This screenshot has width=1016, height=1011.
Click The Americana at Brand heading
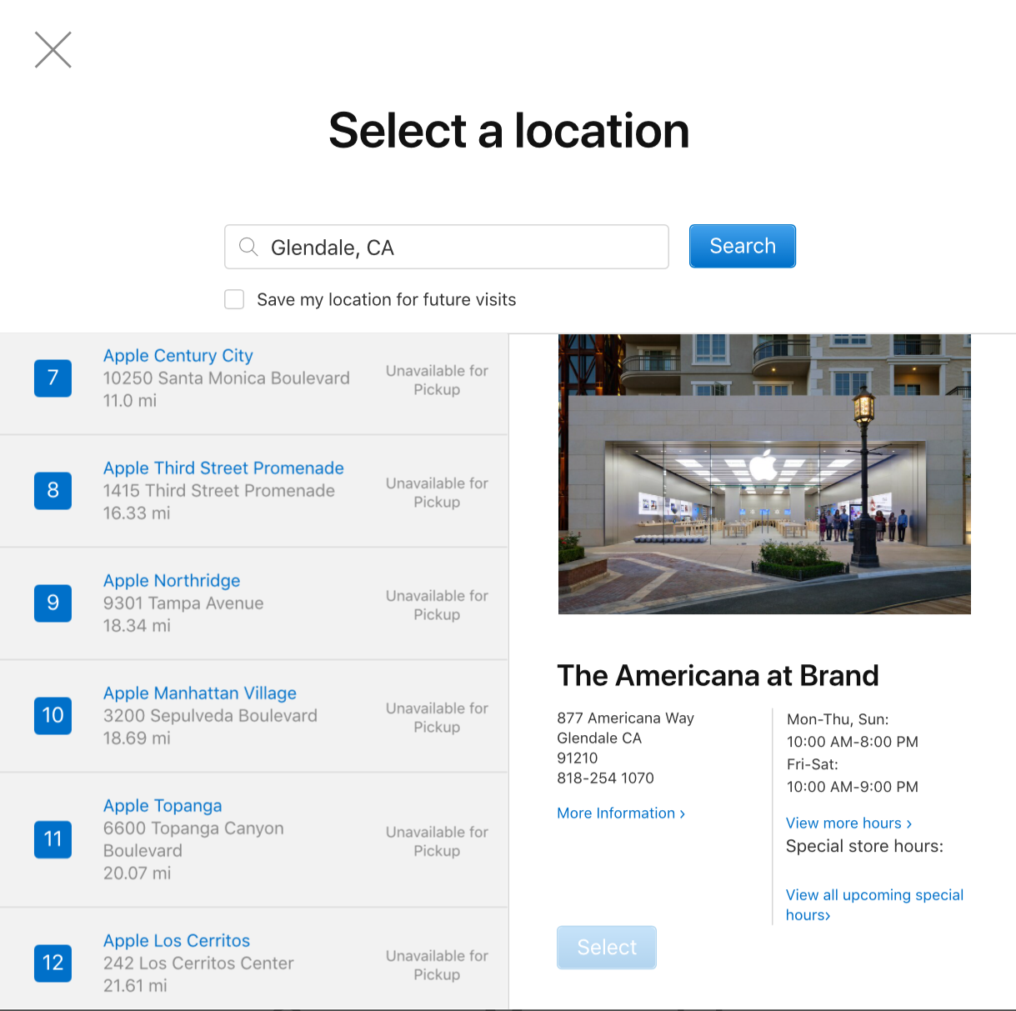pos(718,675)
